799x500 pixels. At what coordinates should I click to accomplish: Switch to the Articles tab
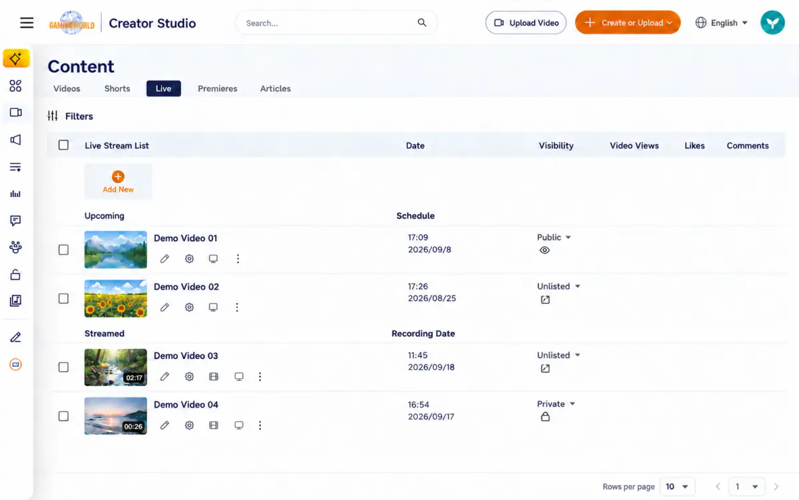tap(276, 89)
